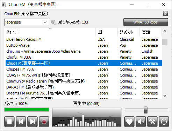Click the speaker app icon in title bar
Screen dimensions: 172x131
click(4, 5)
